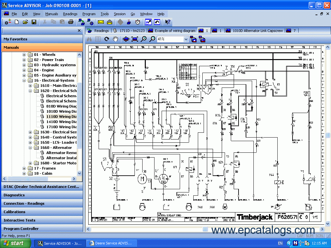Click the Paste clipboard icon
The height and width of the screenshot is (248, 331).
click(x=62, y=22)
